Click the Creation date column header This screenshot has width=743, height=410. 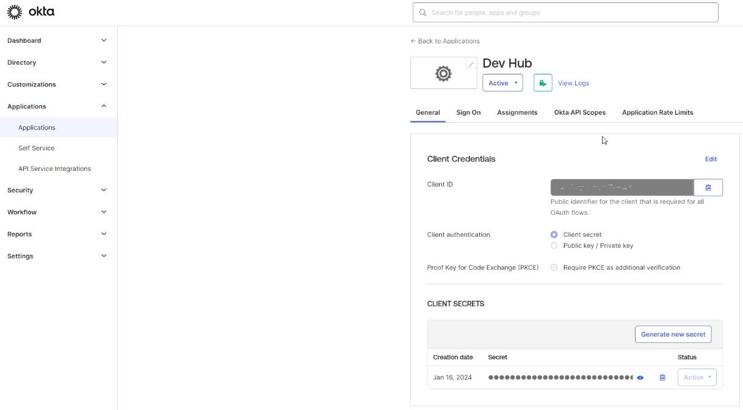(452, 357)
